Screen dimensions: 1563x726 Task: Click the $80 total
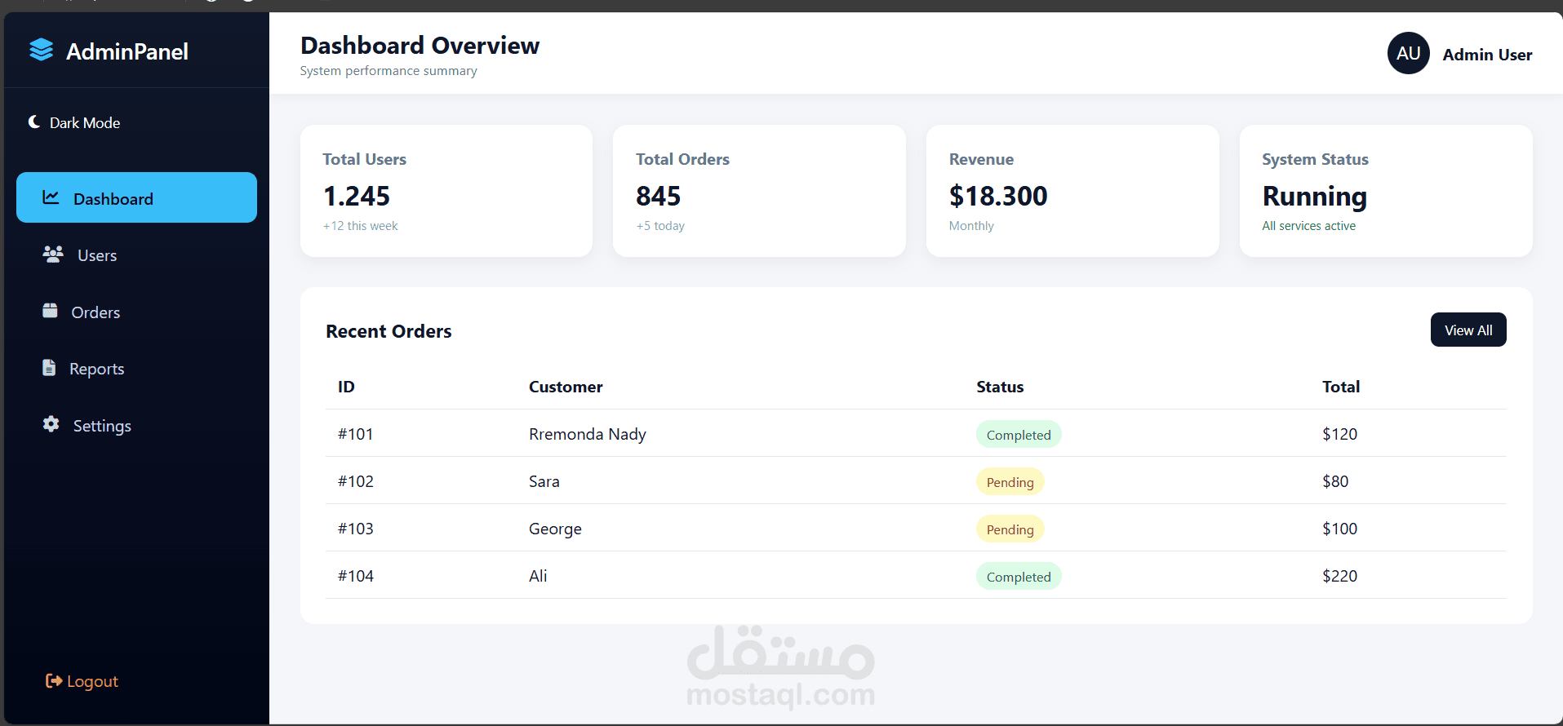[x=1335, y=481]
